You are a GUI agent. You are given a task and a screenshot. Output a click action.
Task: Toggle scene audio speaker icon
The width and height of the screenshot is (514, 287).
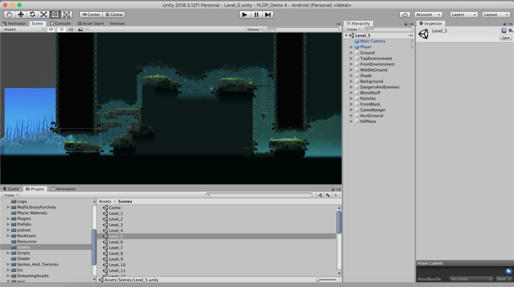(71, 30)
